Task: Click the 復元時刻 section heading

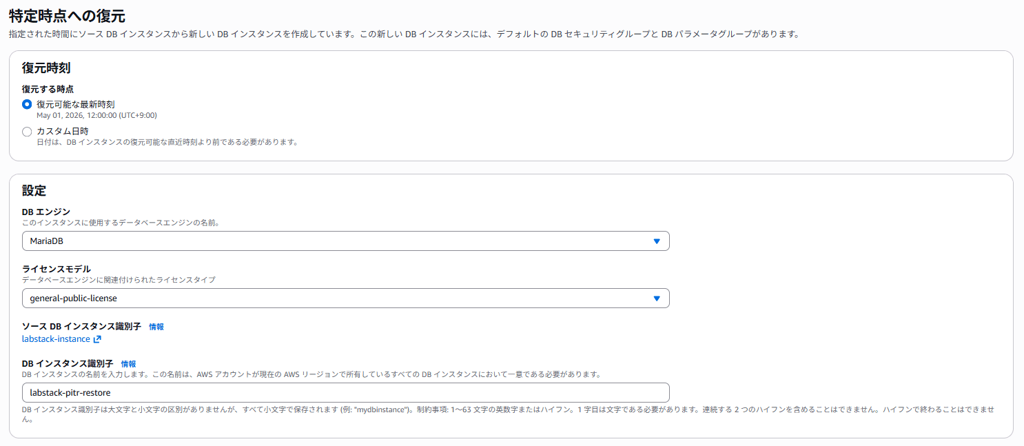Action: pos(46,68)
